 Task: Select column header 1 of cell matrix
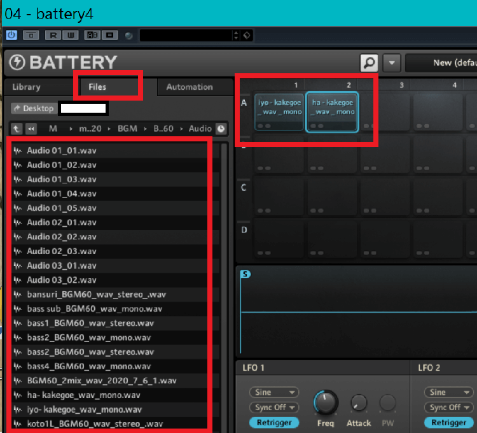click(x=296, y=85)
